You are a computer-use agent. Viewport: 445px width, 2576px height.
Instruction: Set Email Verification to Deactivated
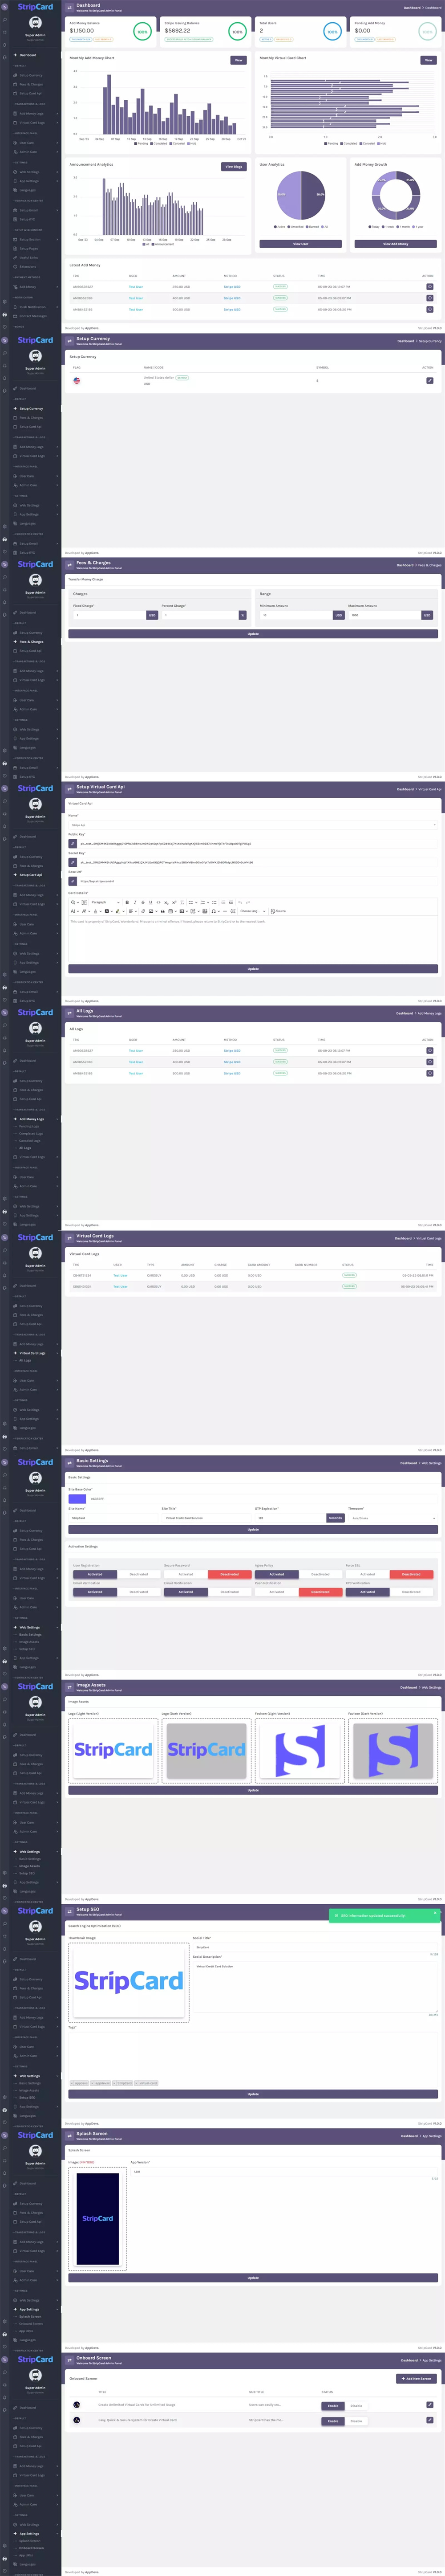point(139,1591)
